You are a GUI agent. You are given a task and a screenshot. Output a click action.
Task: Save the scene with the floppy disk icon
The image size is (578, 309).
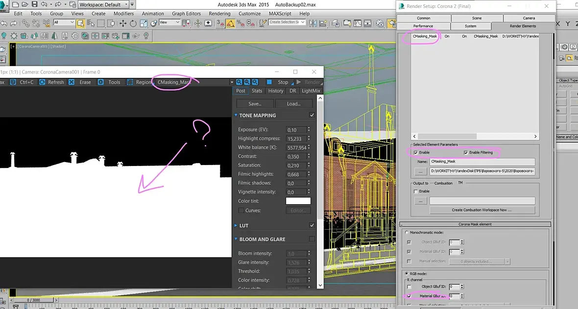coord(34,4)
